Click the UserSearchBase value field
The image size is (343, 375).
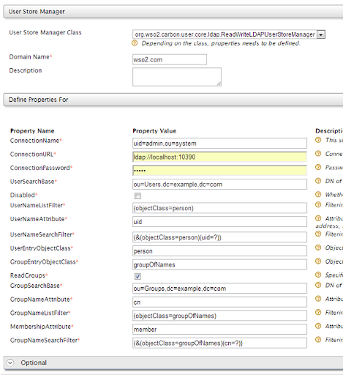coord(219,185)
